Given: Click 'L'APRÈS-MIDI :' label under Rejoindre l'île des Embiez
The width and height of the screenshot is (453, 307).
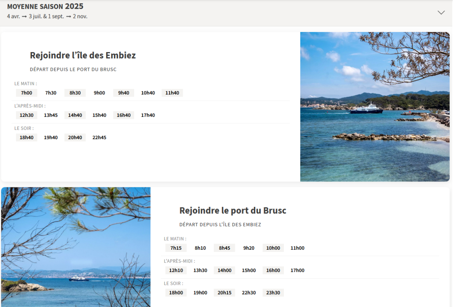Looking at the screenshot, I should (30, 106).
